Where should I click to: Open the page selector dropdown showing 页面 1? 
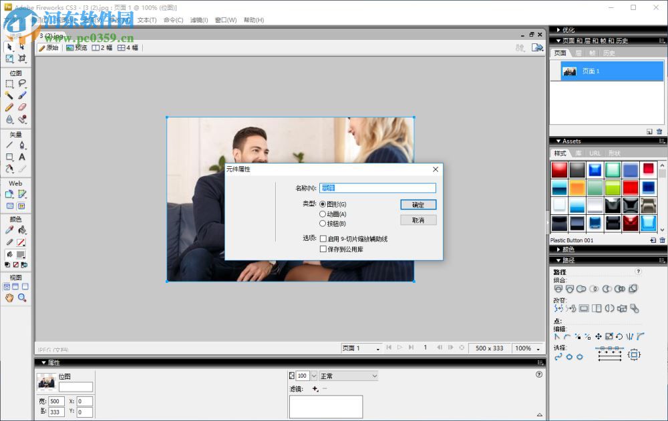[x=377, y=348]
